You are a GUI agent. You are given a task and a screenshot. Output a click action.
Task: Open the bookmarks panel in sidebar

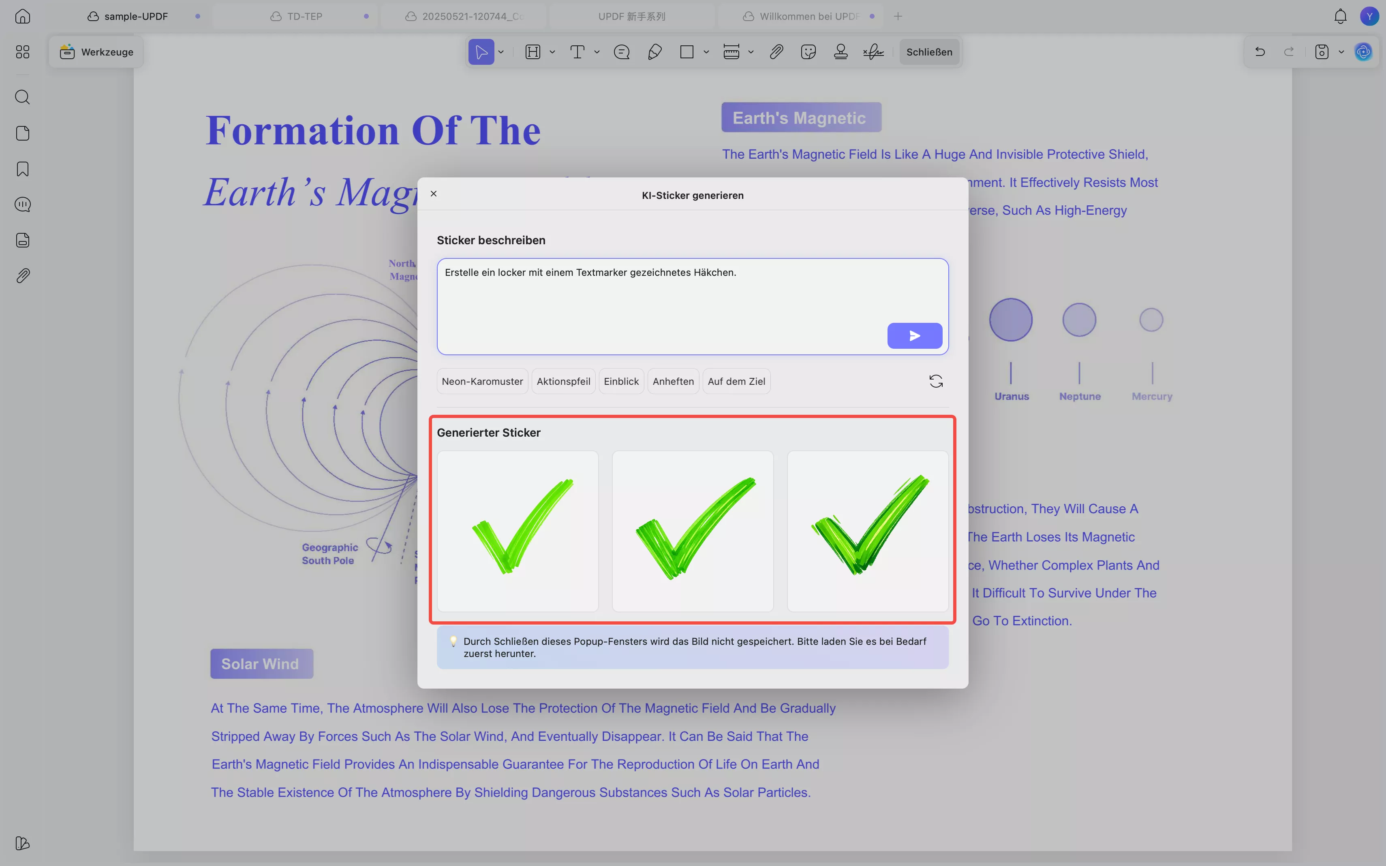[x=22, y=169]
